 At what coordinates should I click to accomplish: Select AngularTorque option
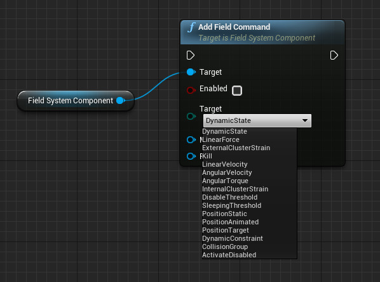(249, 181)
